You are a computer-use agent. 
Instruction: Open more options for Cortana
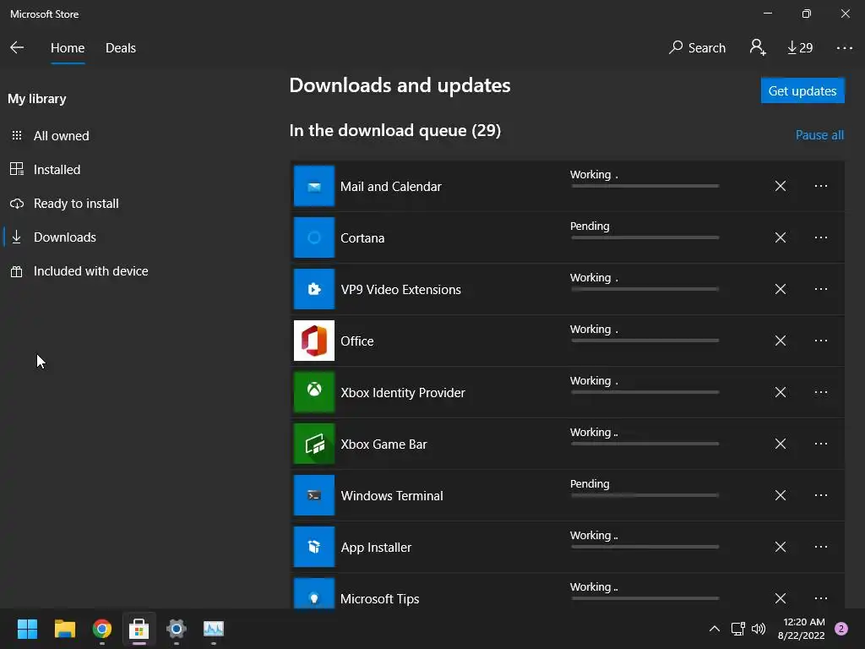pyautogui.click(x=821, y=237)
